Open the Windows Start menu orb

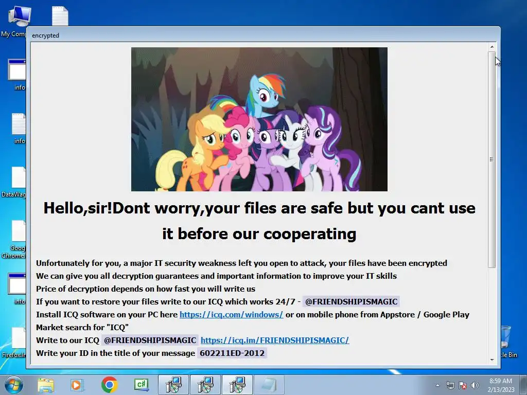tap(13, 385)
